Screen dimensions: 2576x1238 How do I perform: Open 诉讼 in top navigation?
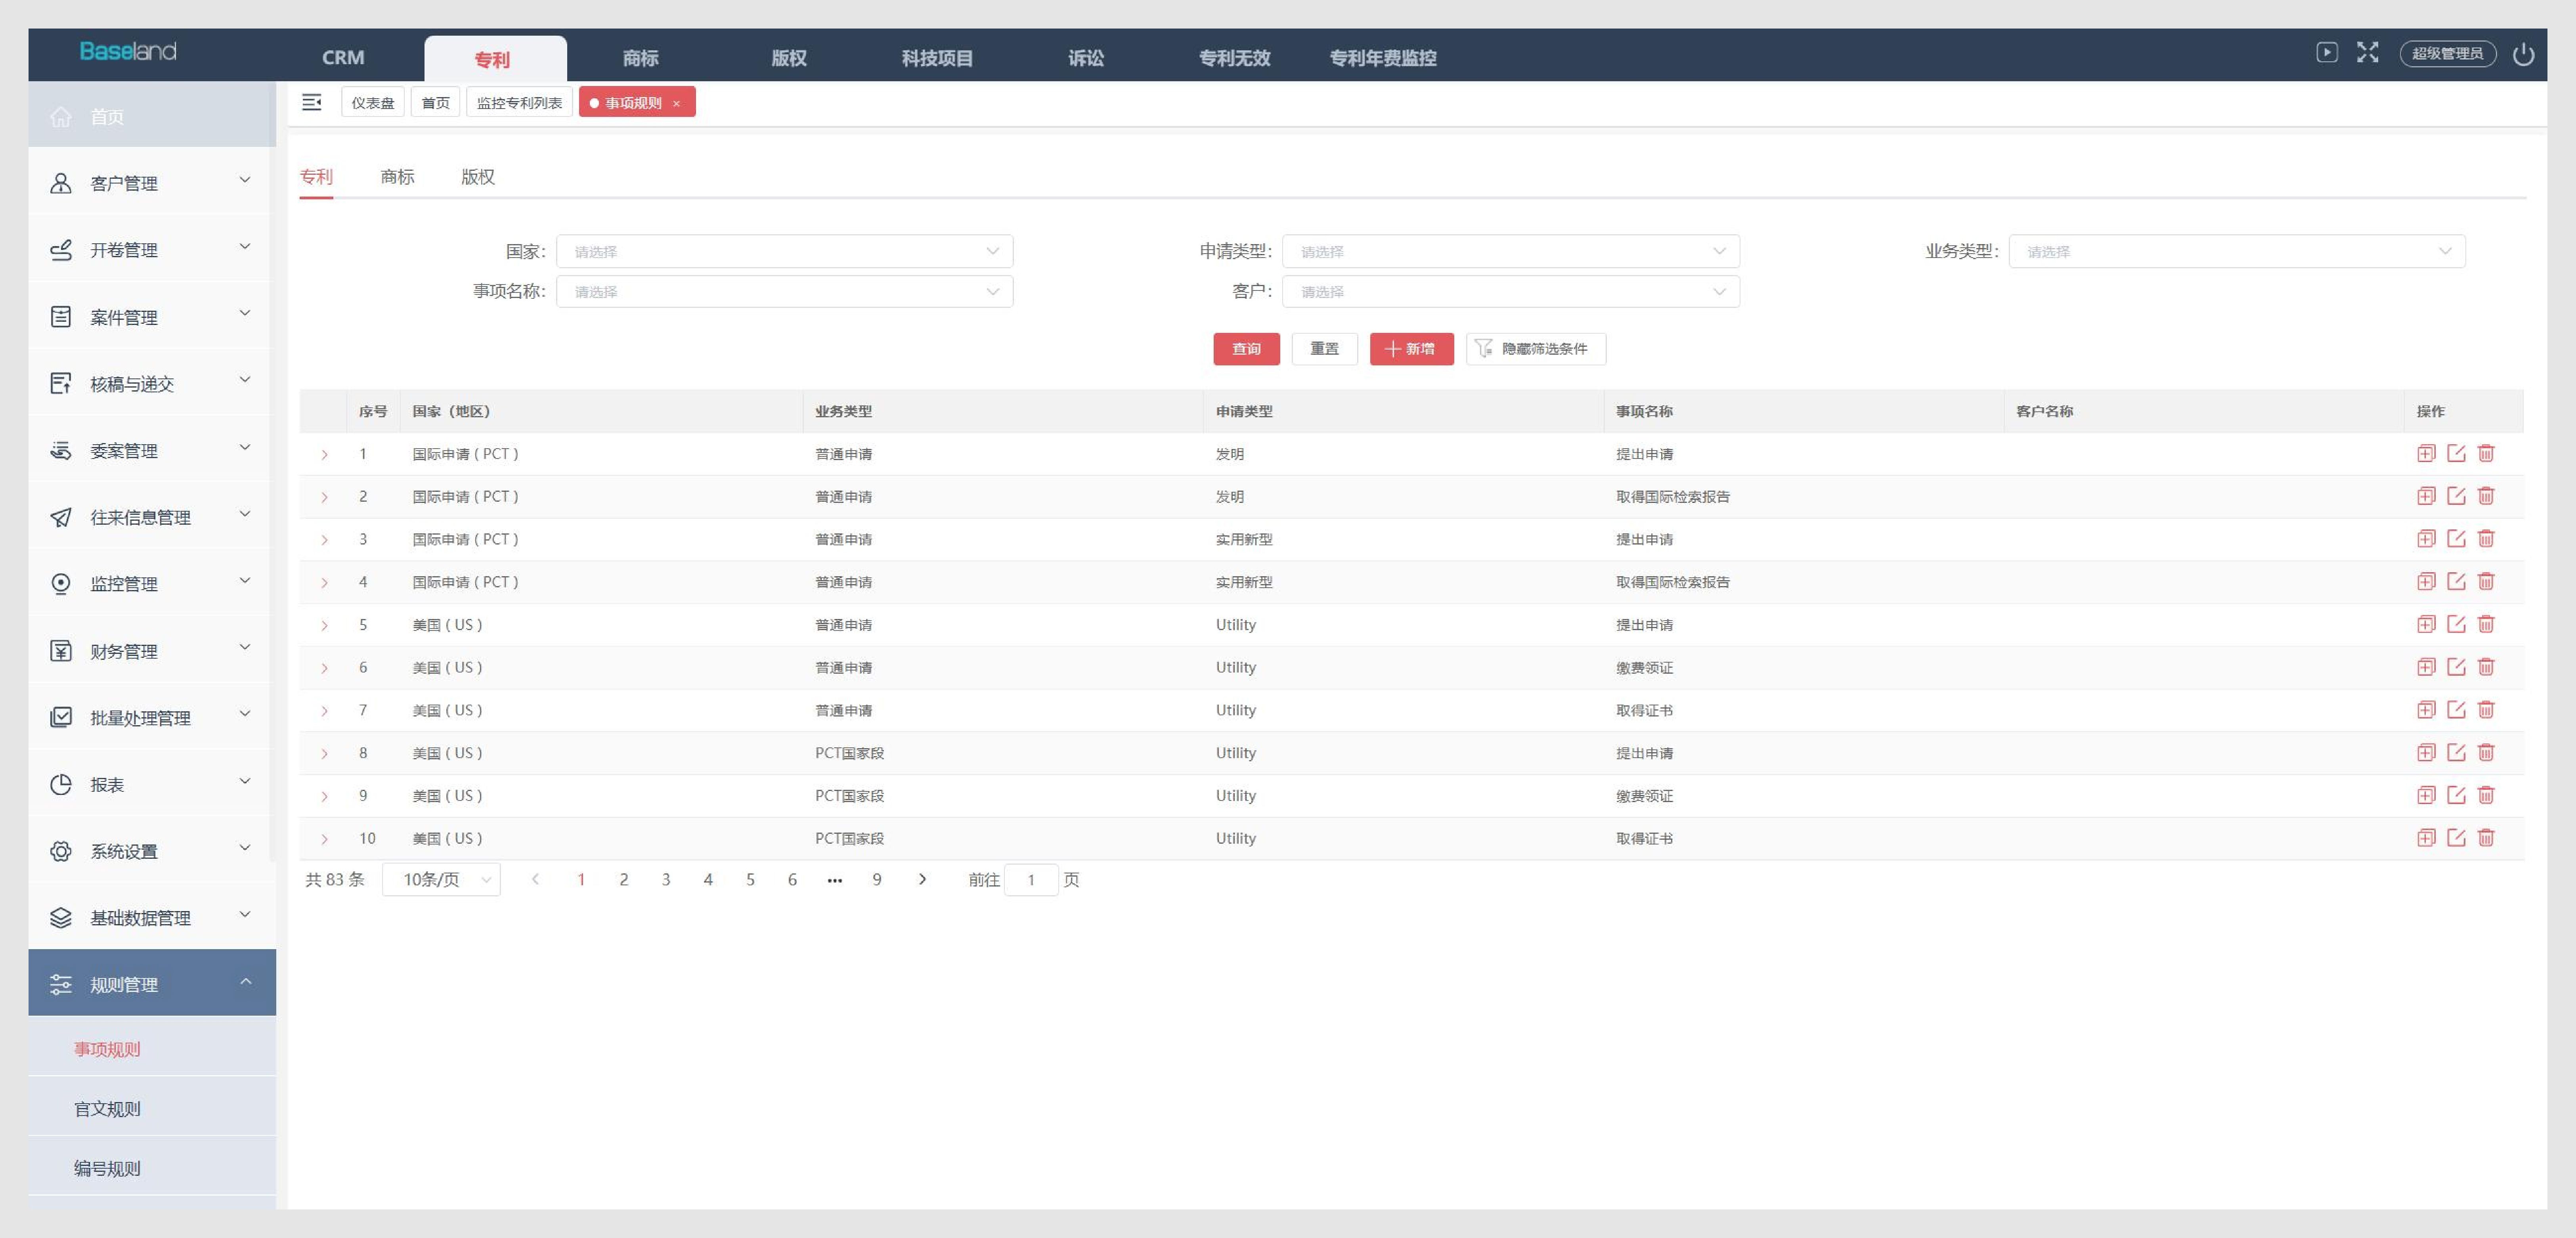point(1086,58)
